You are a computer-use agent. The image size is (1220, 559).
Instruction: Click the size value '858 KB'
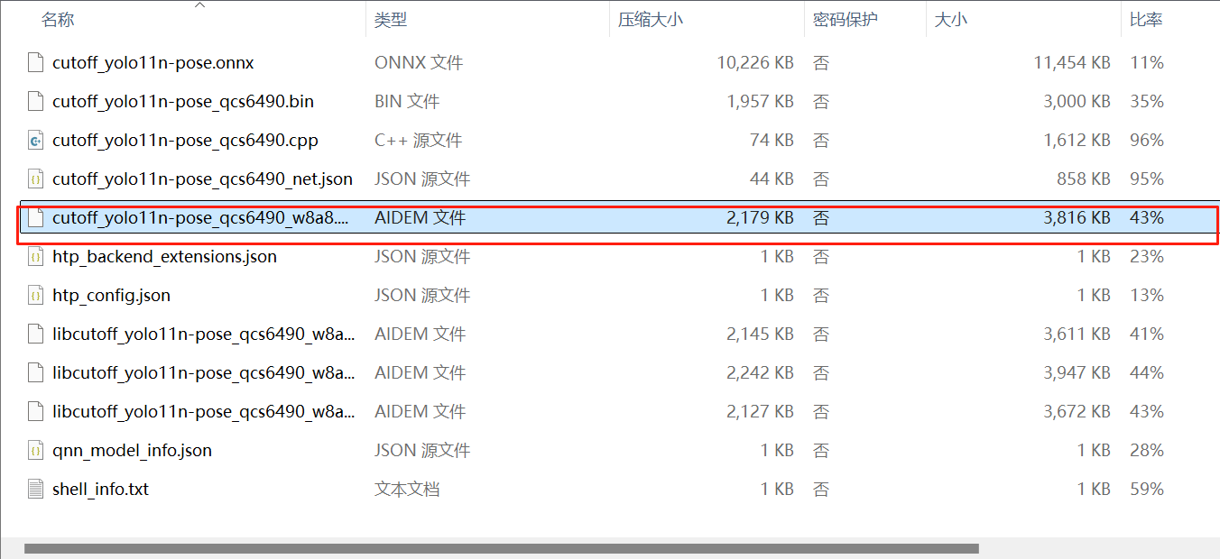point(1083,179)
